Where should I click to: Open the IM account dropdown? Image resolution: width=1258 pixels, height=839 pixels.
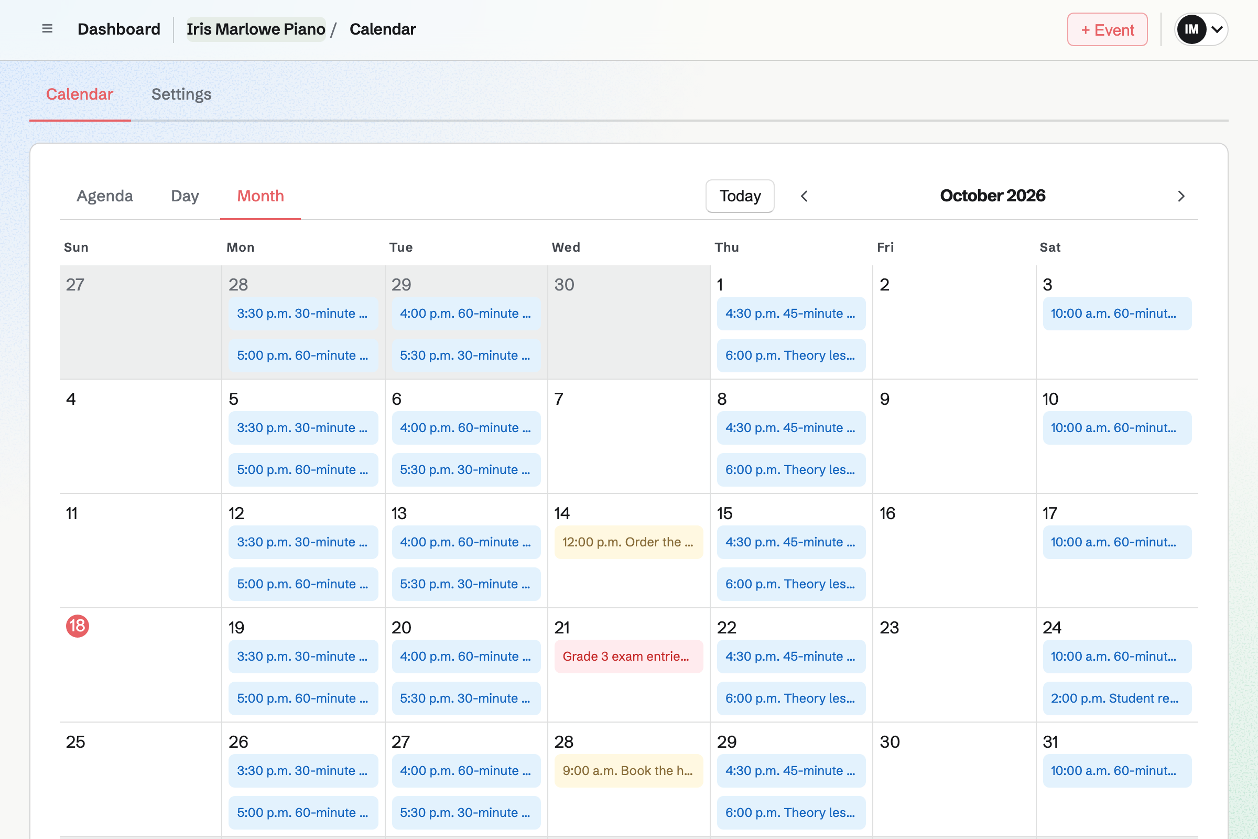click(1201, 29)
